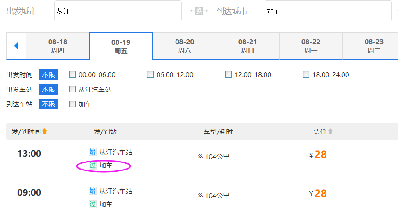Click the 过 icon of 13:00 trip
The height and width of the screenshot is (219, 398).
(x=92, y=166)
